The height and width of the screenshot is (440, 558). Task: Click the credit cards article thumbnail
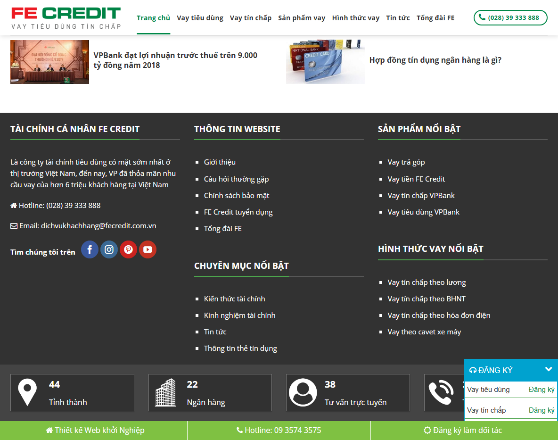(x=325, y=62)
